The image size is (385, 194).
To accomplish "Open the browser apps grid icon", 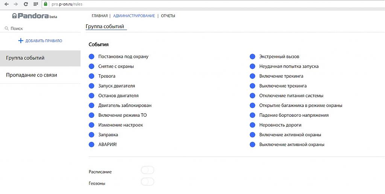I will pos(36,4).
